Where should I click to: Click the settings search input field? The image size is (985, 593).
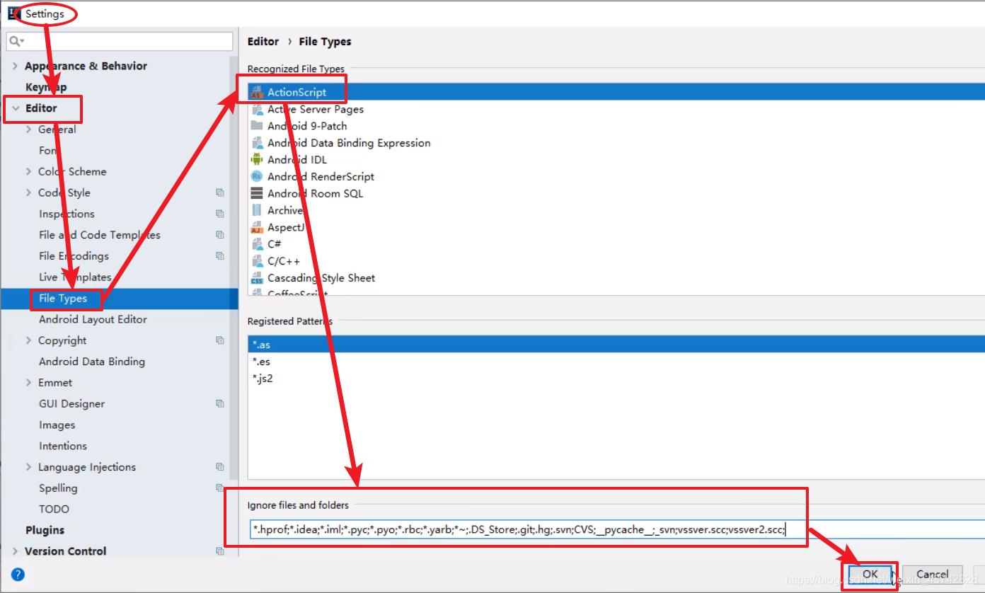click(x=120, y=42)
